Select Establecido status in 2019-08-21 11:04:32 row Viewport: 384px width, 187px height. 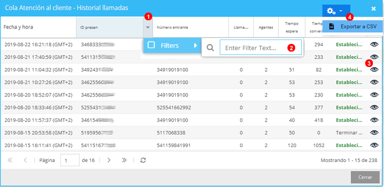tap(349, 70)
